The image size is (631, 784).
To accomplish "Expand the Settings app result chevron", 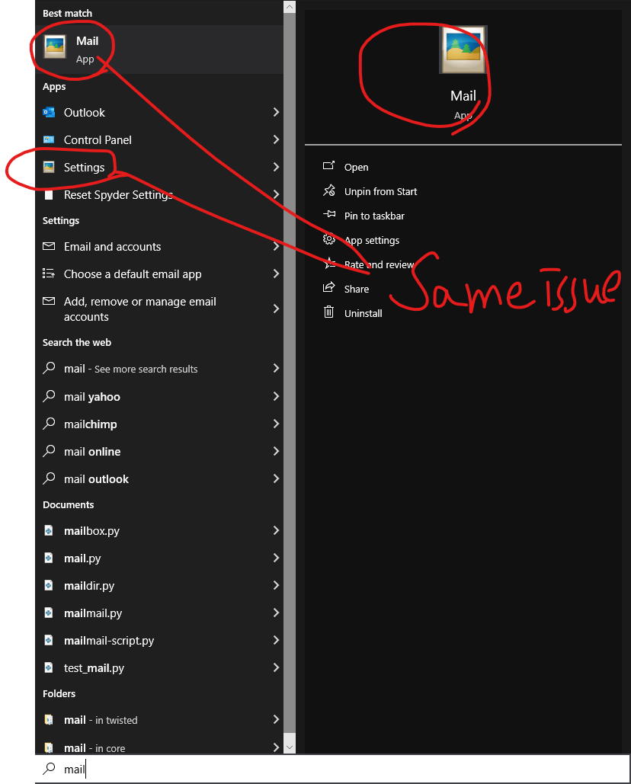I will point(276,167).
